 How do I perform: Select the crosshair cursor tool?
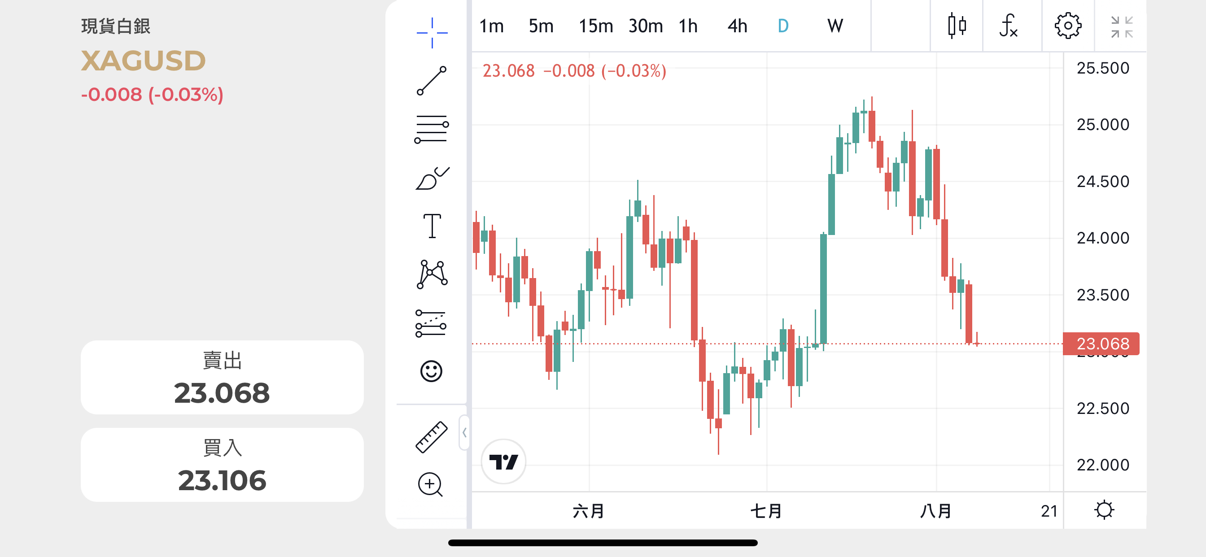(432, 33)
